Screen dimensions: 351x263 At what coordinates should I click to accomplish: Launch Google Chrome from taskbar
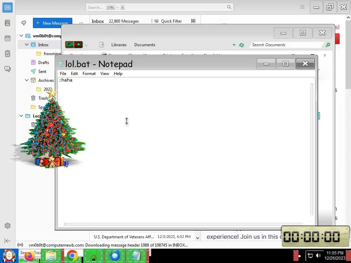click(72, 256)
